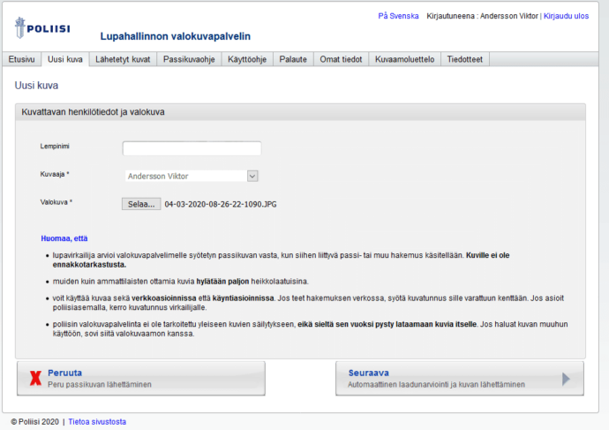609x430 pixels.
Task: Open the Passikuvaohje tab
Action: tap(190, 59)
